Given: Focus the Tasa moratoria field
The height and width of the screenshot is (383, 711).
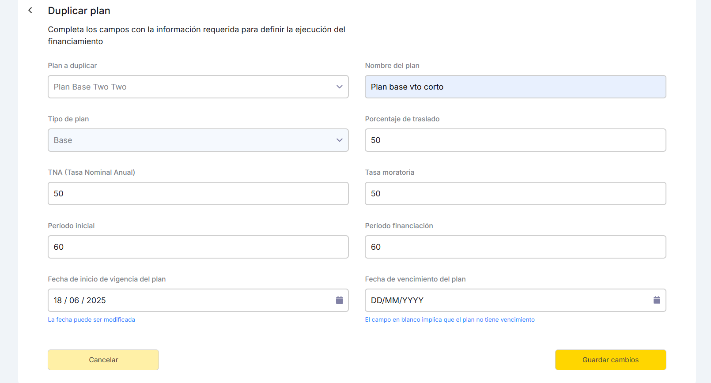Looking at the screenshot, I should [x=515, y=194].
